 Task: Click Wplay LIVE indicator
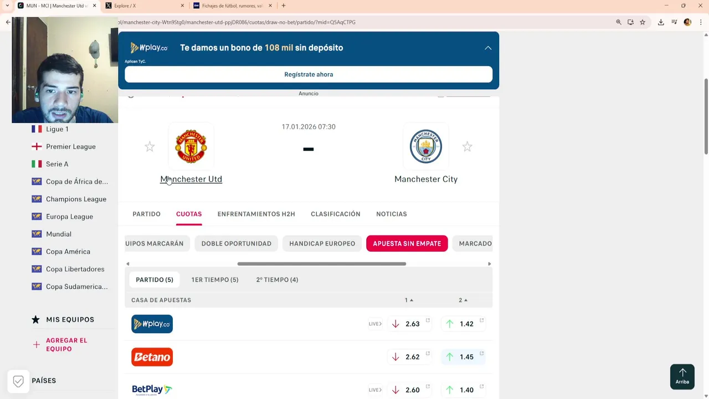(x=376, y=324)
